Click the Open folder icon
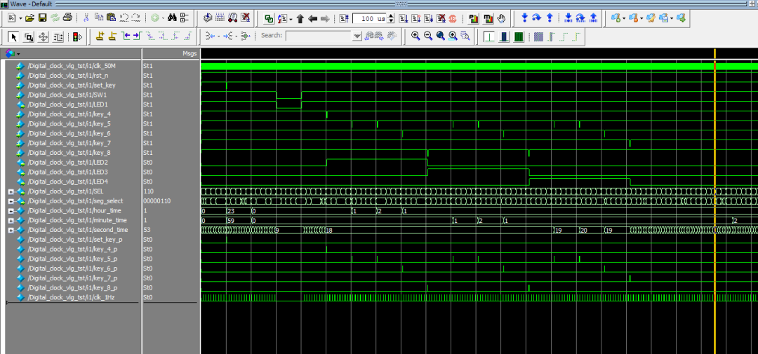 tap(29, 18)
